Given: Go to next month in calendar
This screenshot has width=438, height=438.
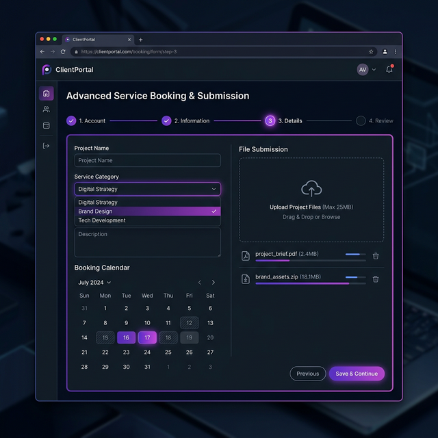Looking at the screenshot, I should tap(213, 283).
